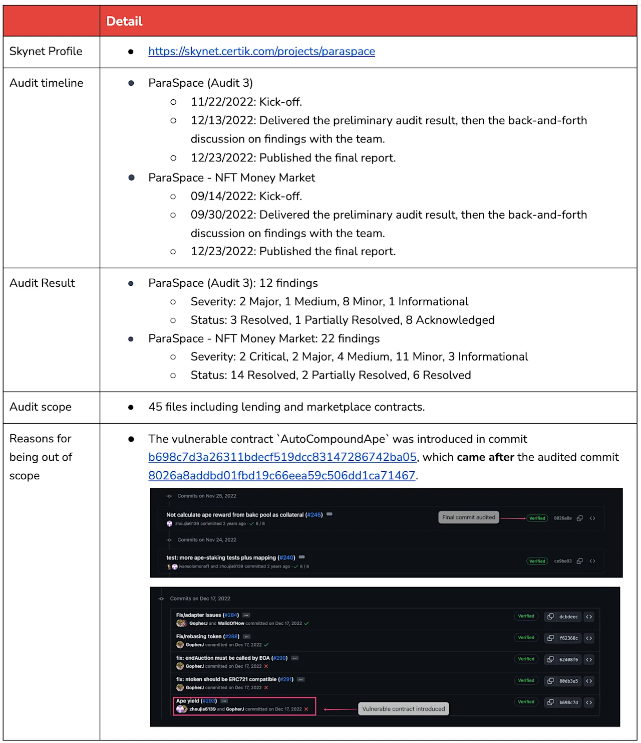
Task: Copy the SHA of commit 62408f6
Action: (x=550, y=660)
